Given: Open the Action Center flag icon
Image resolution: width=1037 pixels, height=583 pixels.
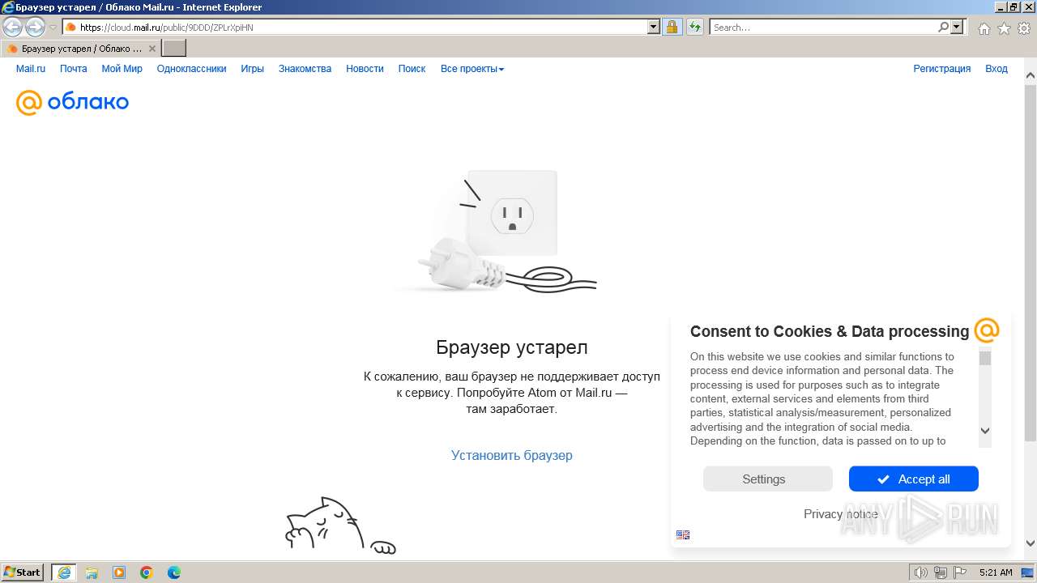Looking at the screenshot, I should (x=959, y=572).
